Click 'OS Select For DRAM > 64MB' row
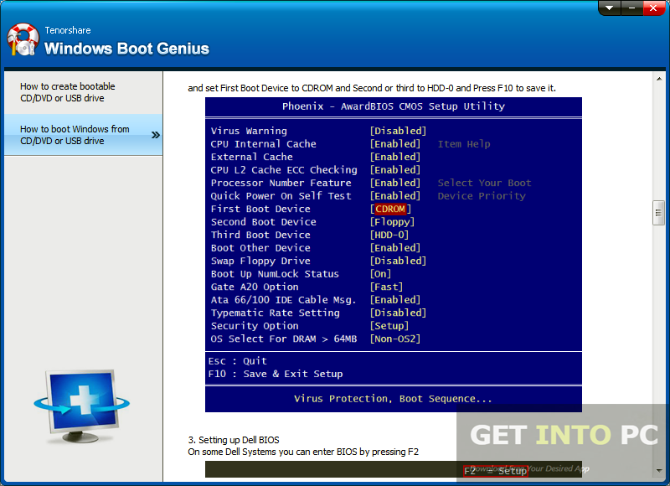The width and height of the screenshot is (670, 486). pos(316,339)
